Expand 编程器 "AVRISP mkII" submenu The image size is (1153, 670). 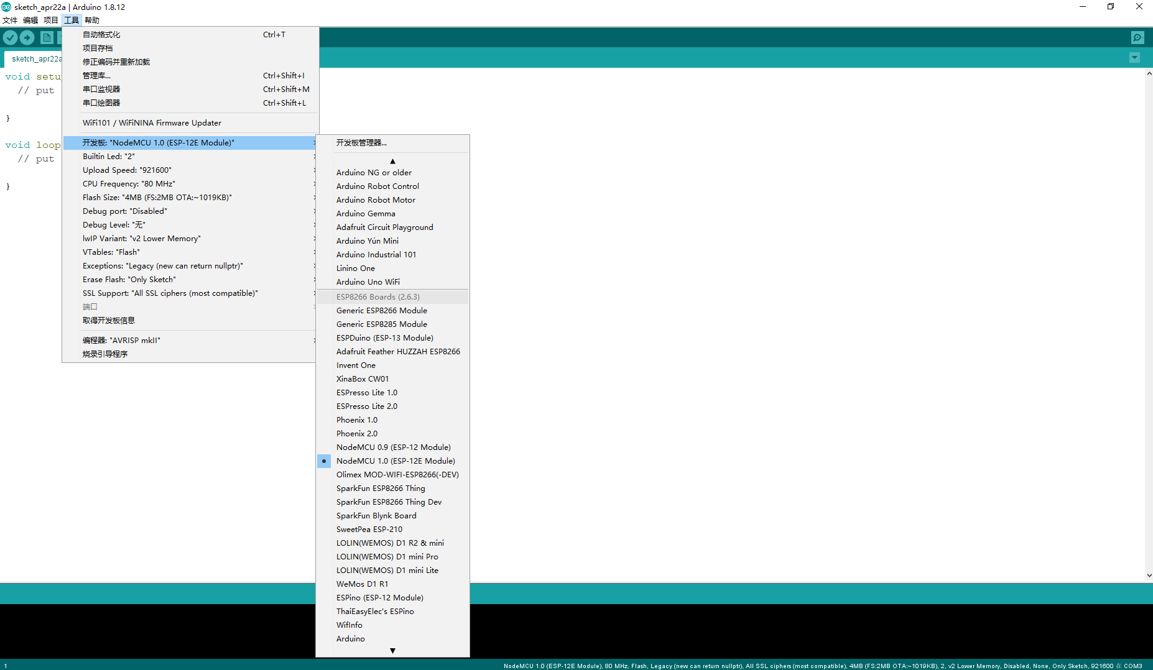click(191, 341)
